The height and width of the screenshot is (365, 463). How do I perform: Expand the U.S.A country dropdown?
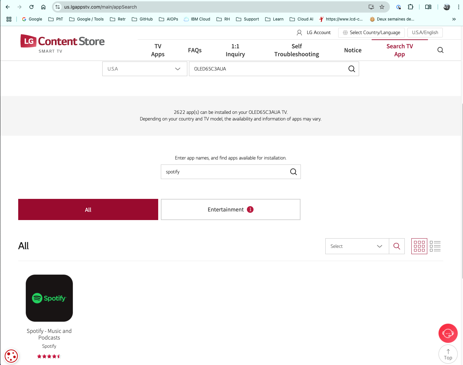click(x=145, y=69)
